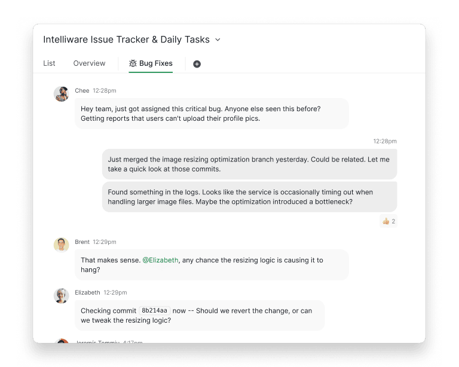Screen dimensions: 459x367
Task: Click the thumbs-up reaction with count 2
Action: [388, 221]
